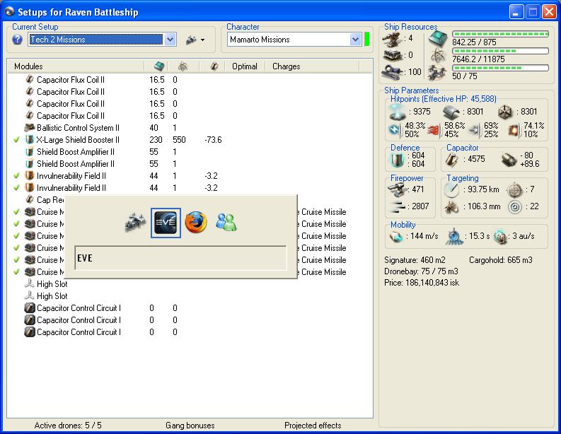Click the Cap Recharger module icon
This screenshot has width=561, height=434.
click(29, 199)
